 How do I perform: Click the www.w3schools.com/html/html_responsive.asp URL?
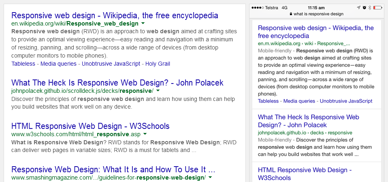click(76, 134)
